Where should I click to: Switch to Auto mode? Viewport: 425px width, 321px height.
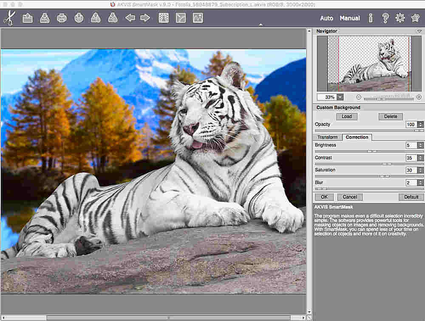pos(326,18)
